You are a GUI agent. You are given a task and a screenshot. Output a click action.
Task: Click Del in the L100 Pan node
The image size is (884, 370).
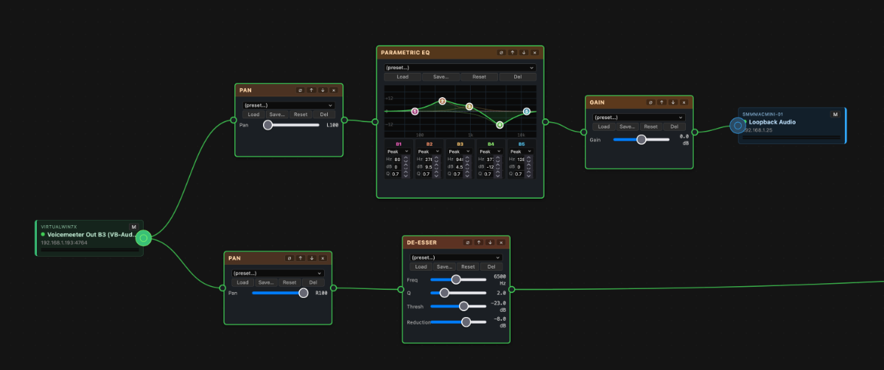[323, 114]
